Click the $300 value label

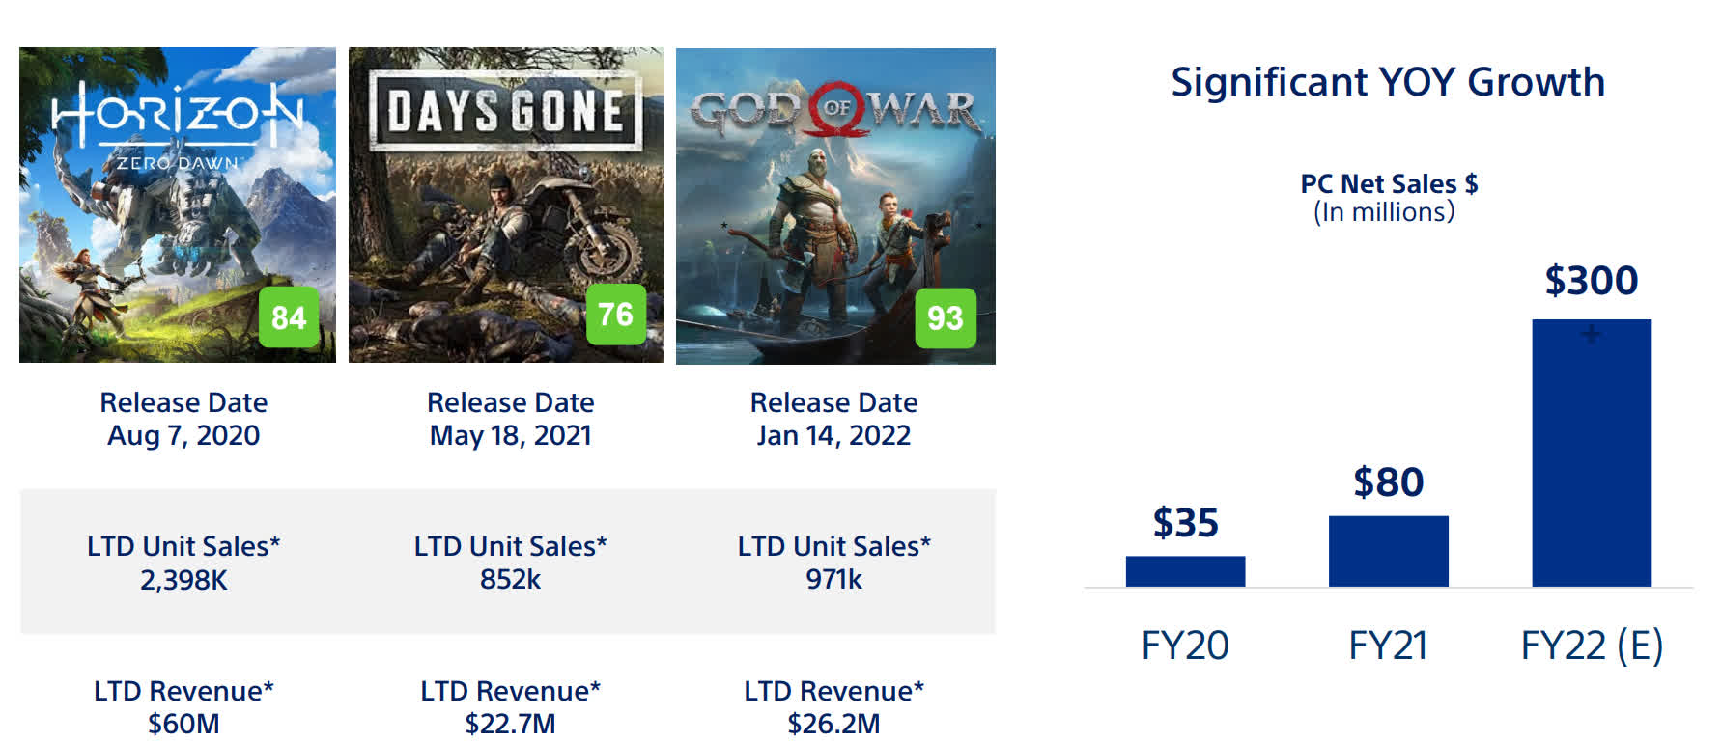point(1591,281)
